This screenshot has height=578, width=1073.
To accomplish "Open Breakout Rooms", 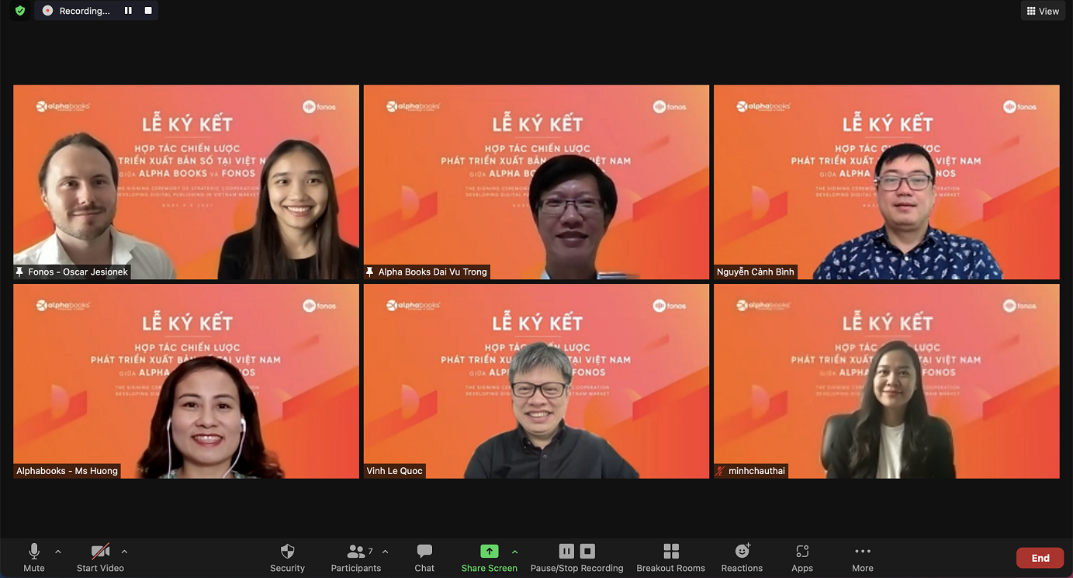I will click(x=671, y=558).
